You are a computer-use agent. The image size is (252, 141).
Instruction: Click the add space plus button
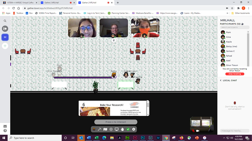(x=5, y=46)
